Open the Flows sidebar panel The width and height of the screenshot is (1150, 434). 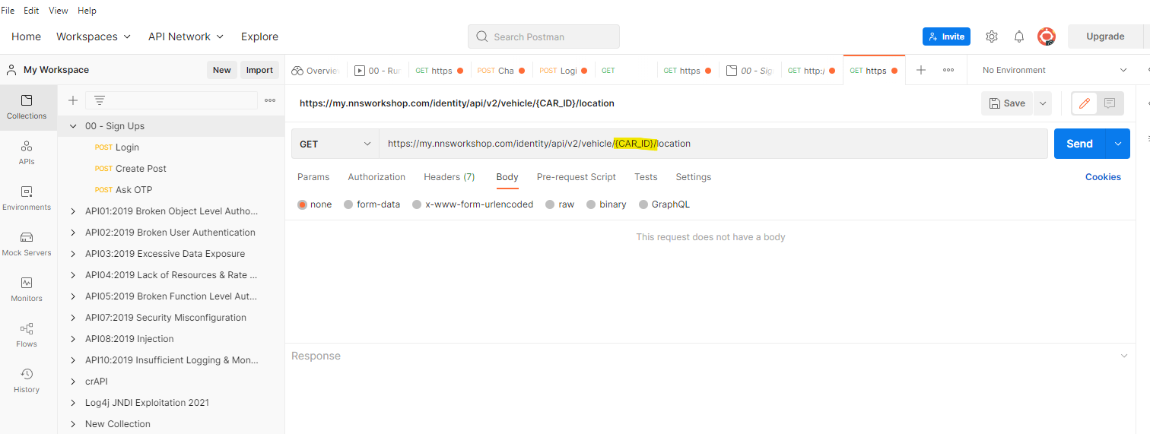27,335
